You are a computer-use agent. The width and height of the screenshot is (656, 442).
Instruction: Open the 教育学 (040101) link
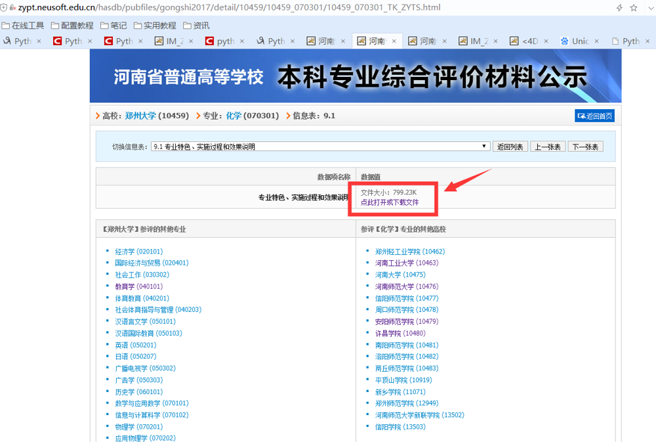pyautogui.click(x=139, y=286)
